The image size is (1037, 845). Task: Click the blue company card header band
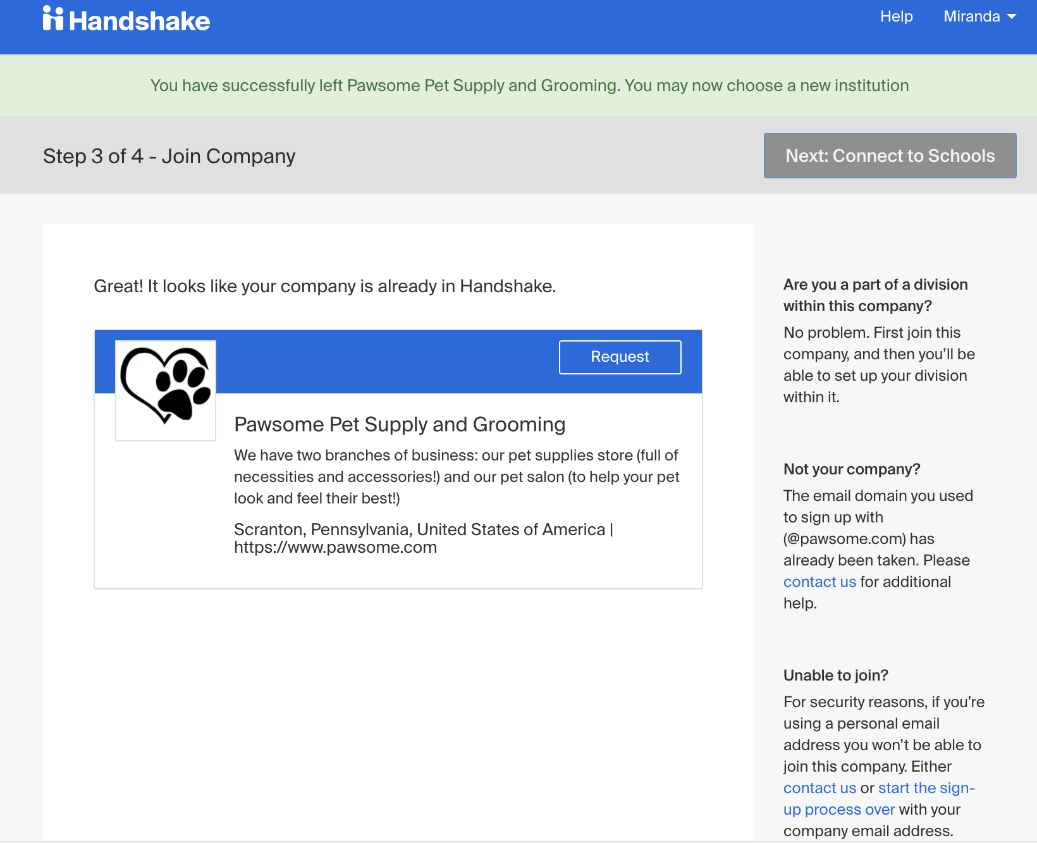pos(398,362)
